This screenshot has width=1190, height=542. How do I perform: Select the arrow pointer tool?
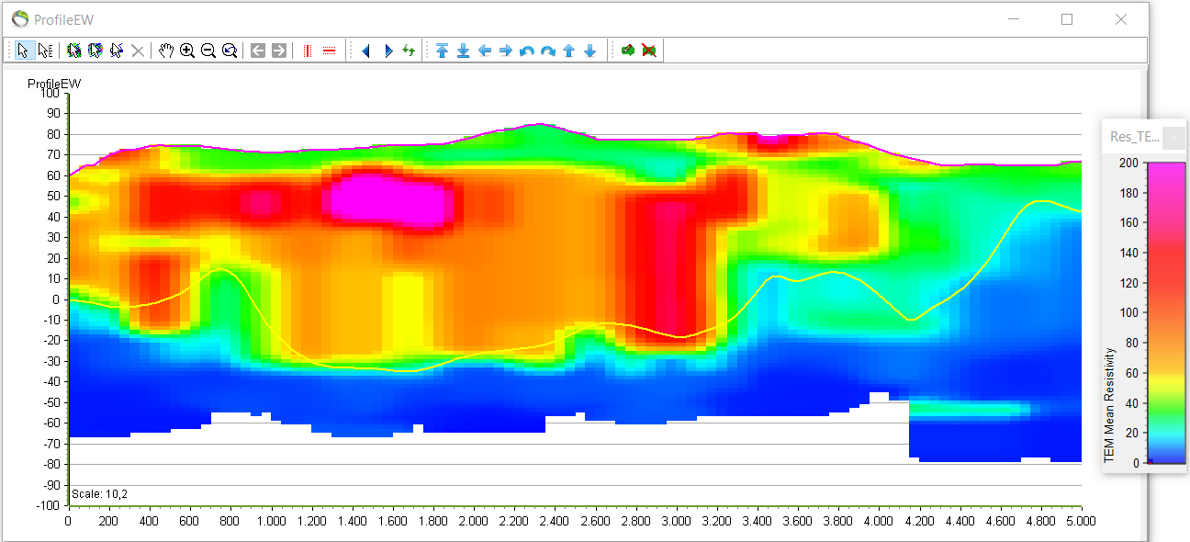coord(23,51)
